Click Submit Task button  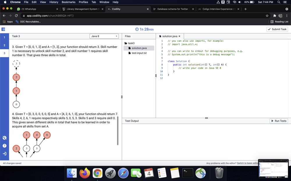click(x=277, y=29)
